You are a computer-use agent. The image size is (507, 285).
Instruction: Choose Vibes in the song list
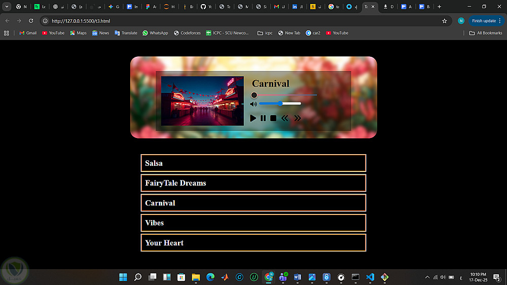[253, 223]
